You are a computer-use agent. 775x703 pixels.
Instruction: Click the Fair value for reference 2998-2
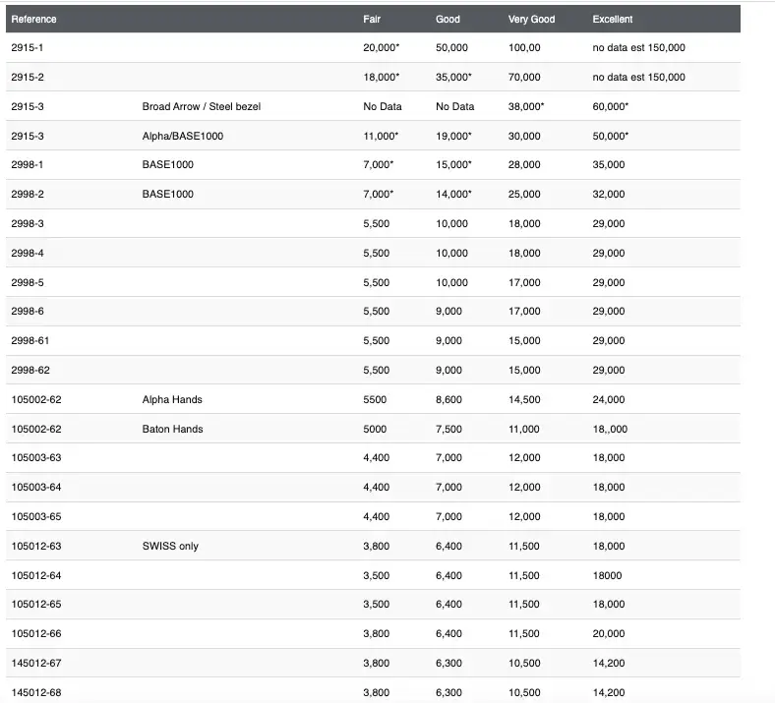point(380,194)
